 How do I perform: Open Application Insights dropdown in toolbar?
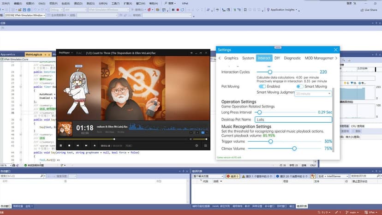pyautogui.click(x=283, y=10)
